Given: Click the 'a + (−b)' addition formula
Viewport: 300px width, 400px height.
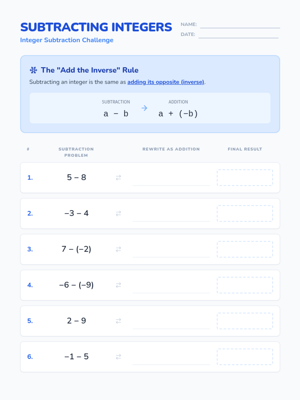Looking at the screenshot, I should pyautogui.click(x=178, y=114).
